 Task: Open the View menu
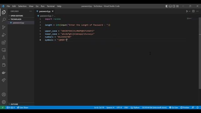click(x=31, y=6)
